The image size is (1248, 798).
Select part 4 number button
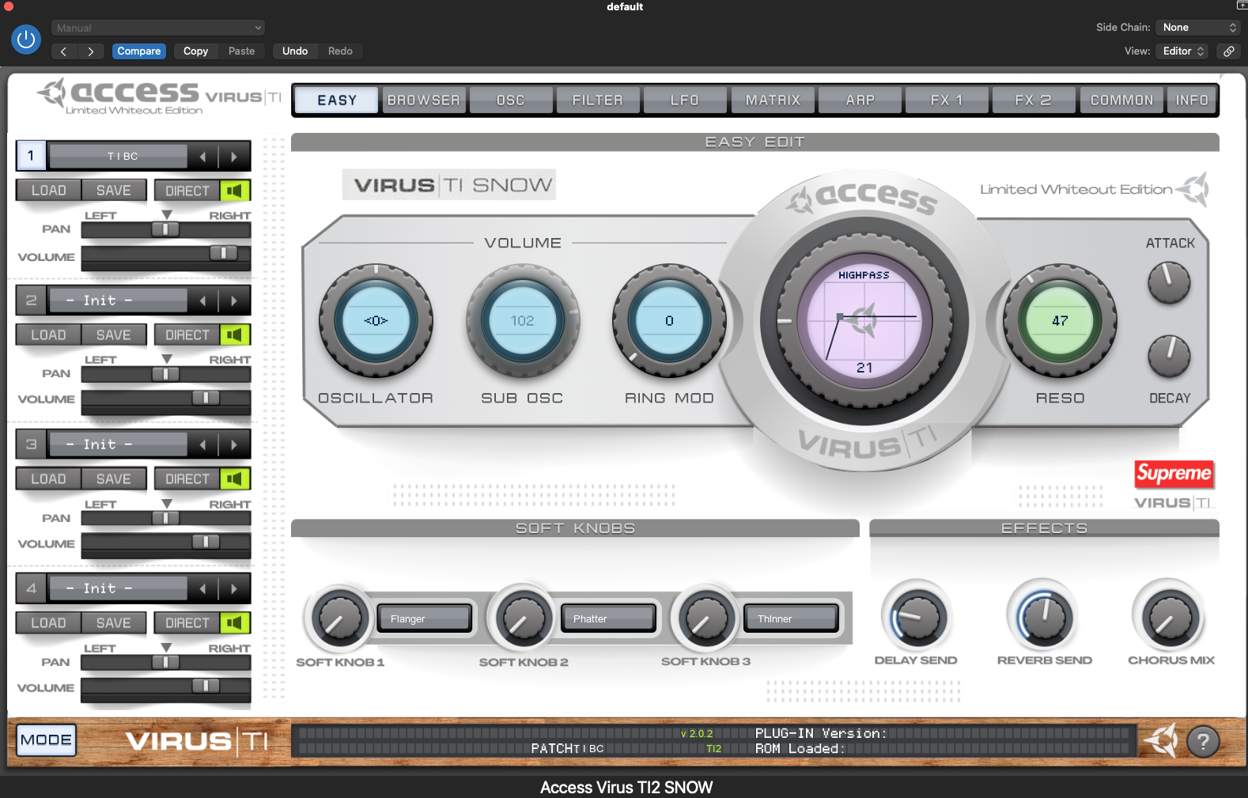pos(31,588)
